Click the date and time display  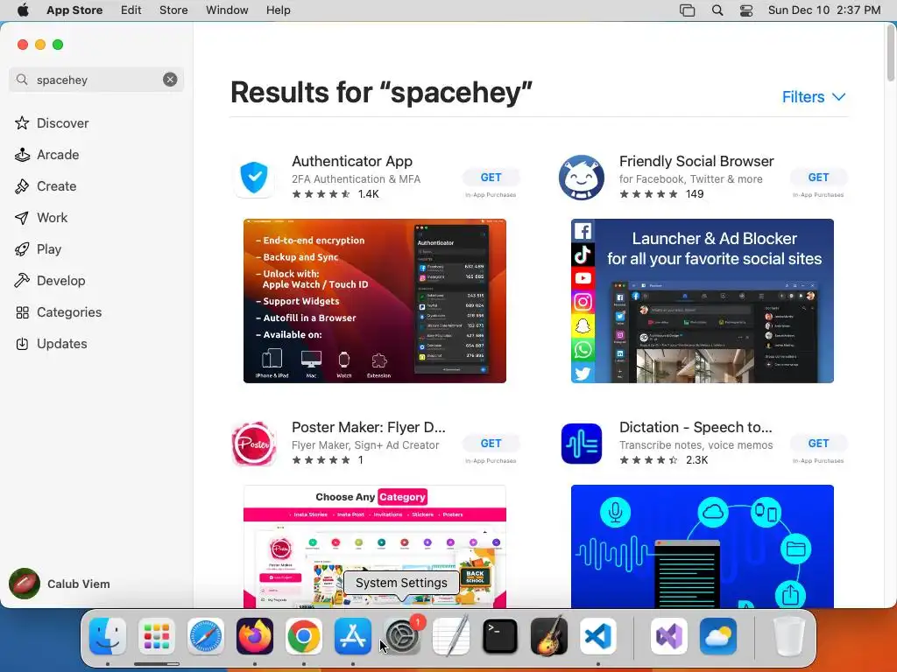point(823,10)
